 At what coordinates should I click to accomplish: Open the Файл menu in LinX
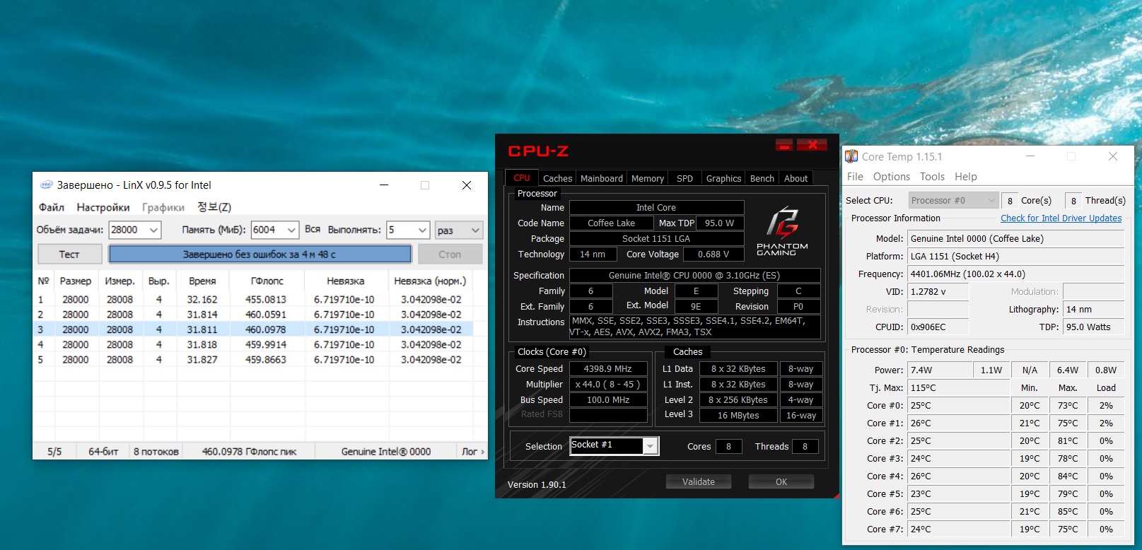tap(52, 207)
